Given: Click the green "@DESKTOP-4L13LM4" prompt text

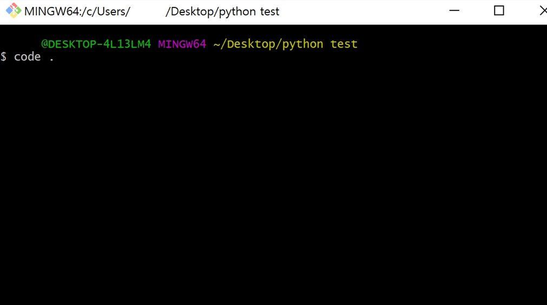Looking at the screenshot, I should point(96,44).
